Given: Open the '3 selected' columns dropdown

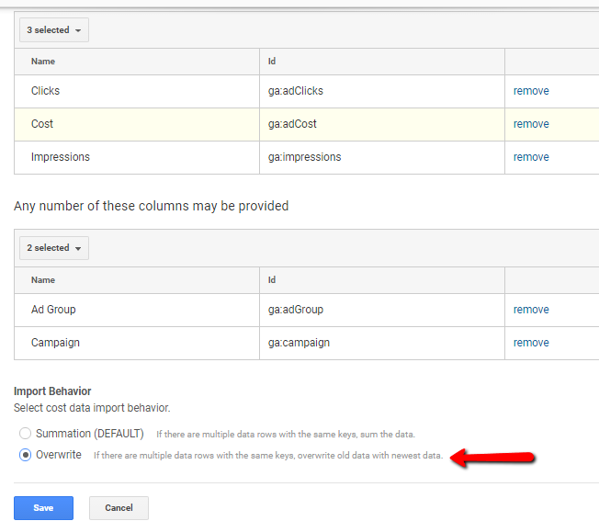Looking at the screenshot, I should point(54,29).
